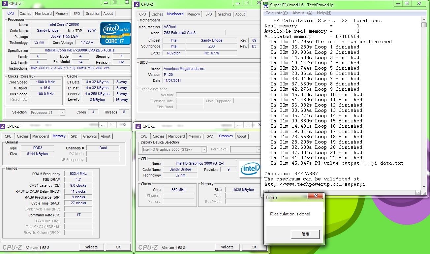430x254 pixels.
Task: Click the Z icon of CPU-Z mainboard window
Action: tap(137, 4)
